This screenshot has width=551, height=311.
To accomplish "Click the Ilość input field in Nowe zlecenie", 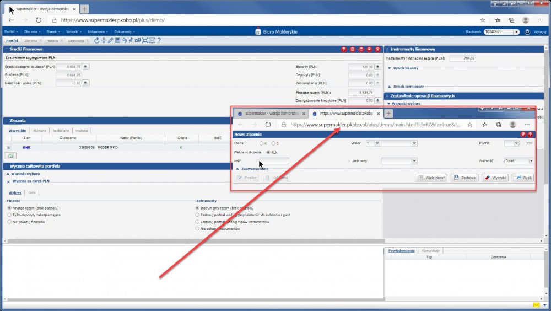I will pyautogui.click(x=274, y=161).
